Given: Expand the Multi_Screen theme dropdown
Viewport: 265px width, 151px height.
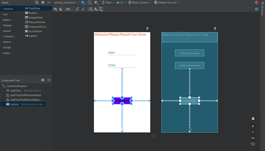Looking at the screenshot, I should (x=139, y=2).
